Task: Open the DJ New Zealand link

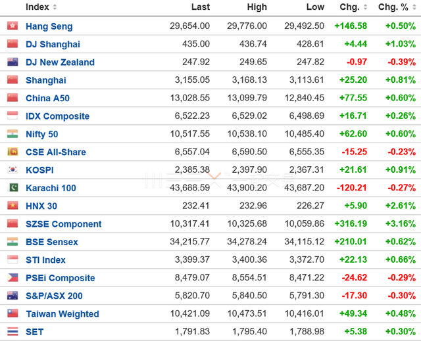Action: [60, 62]
